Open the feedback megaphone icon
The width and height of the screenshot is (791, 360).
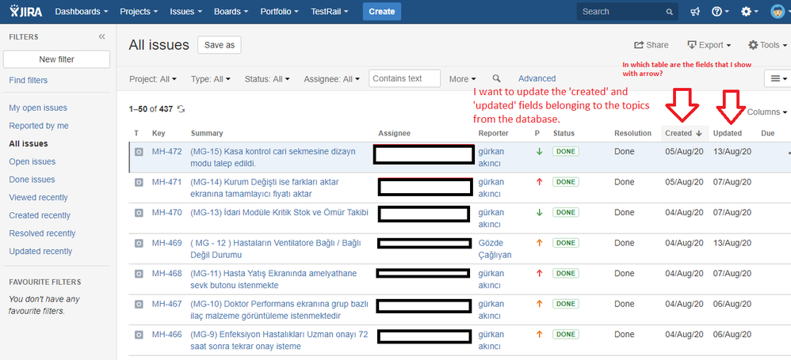[695, 12]
